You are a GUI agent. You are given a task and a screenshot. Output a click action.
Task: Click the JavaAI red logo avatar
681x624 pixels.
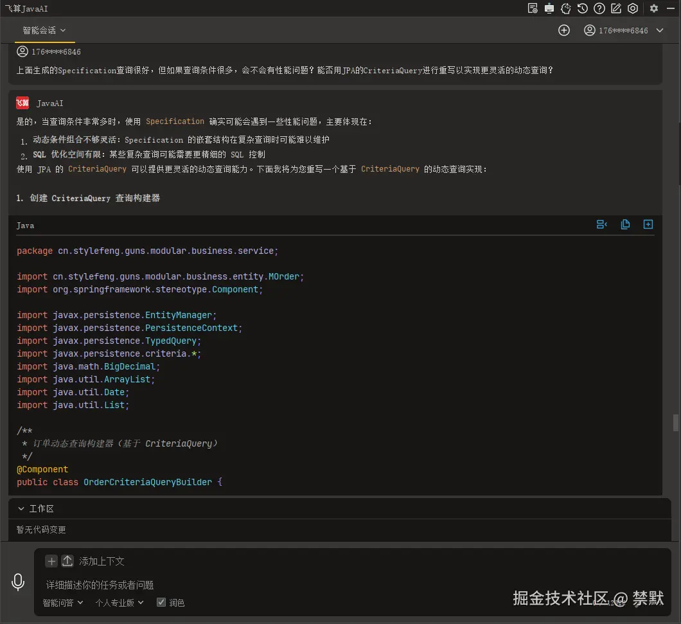point(22,103)
